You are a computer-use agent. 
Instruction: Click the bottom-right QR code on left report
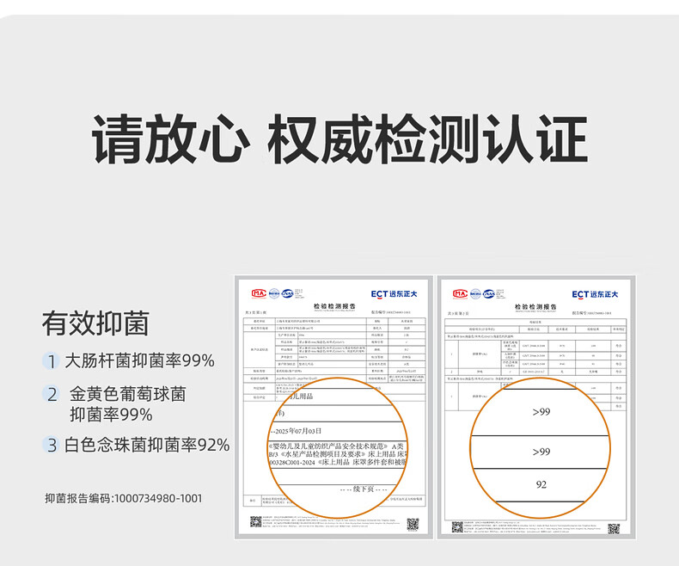pyautogui.click(x=413, y=525)
